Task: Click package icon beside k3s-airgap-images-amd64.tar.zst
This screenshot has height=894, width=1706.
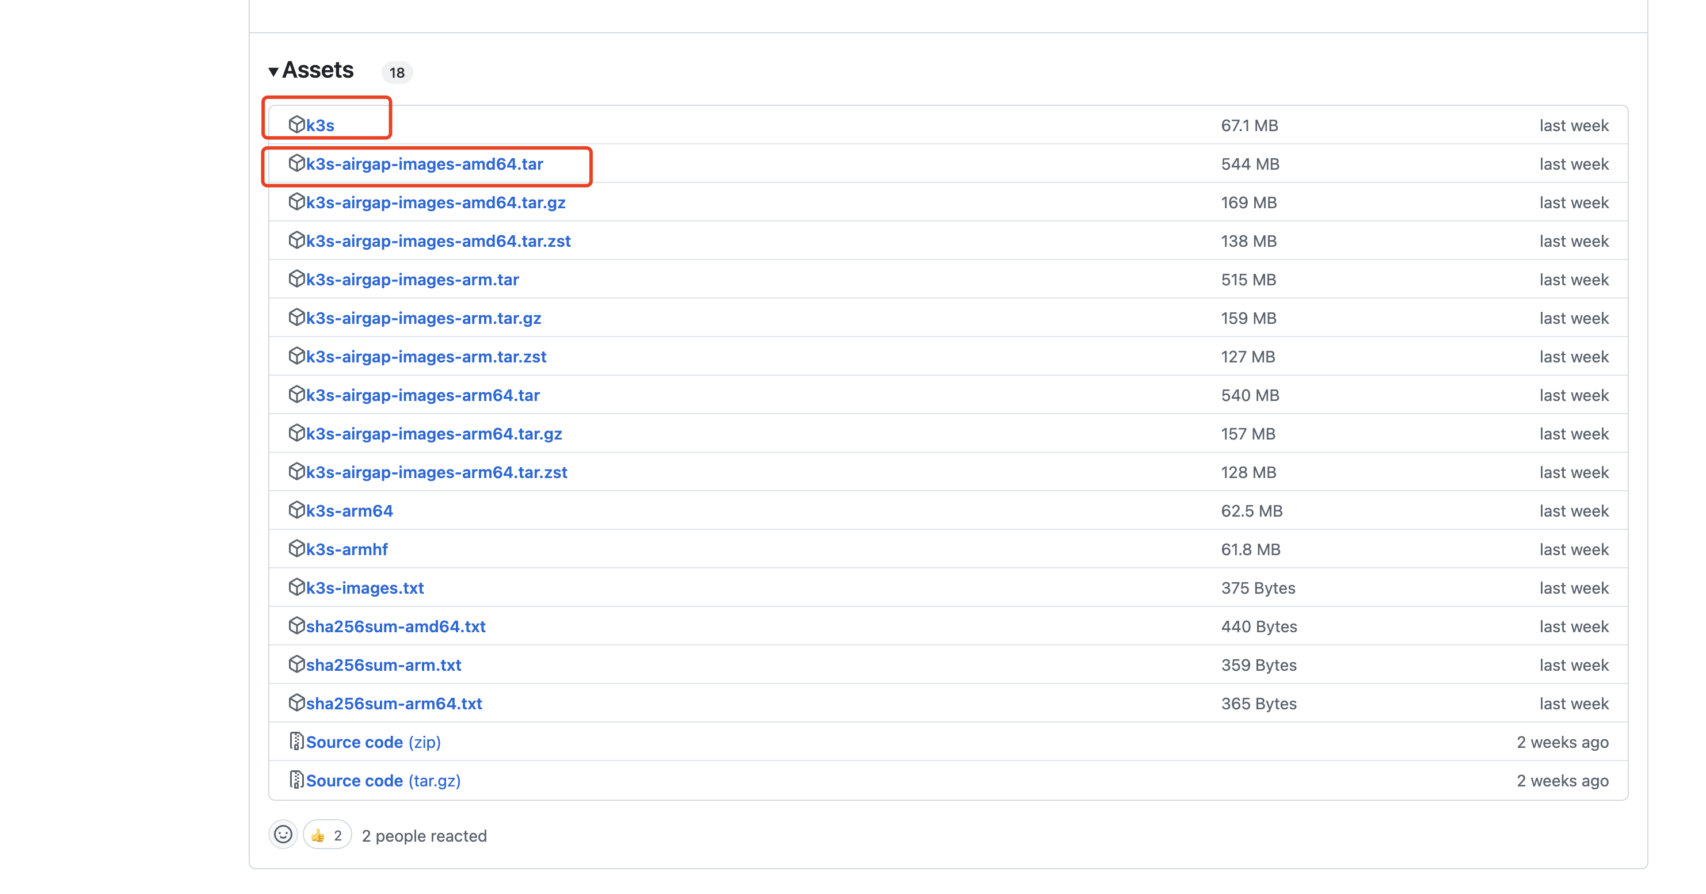Action: click(x=296, y=240)
